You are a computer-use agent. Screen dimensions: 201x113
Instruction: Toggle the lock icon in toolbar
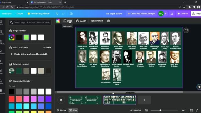(108, 21)
